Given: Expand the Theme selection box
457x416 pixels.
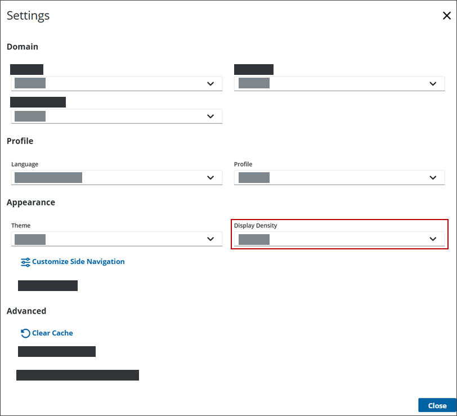Looking at the screenshot, I should pos(116,239).
